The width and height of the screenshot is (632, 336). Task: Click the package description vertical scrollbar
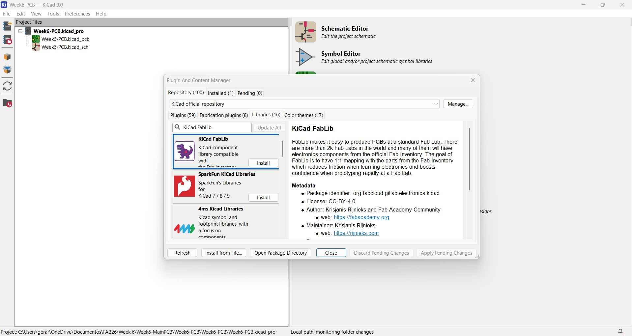pyautogui.click(x=469, y=159)
